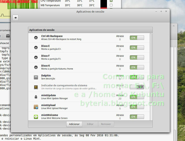Select 'Linux Mint Welcome Screen' description

54,118
